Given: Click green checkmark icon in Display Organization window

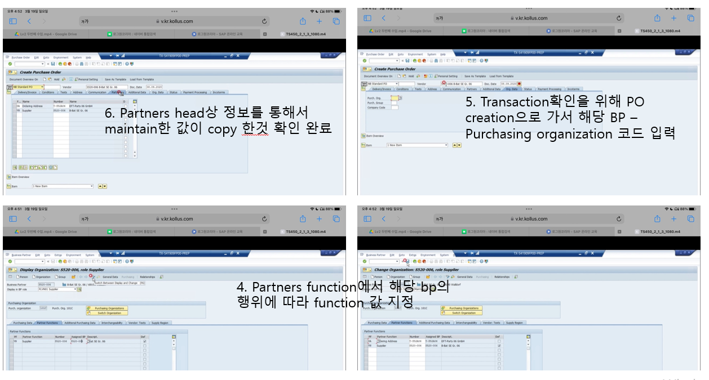Looking at the screenshot, I should 10,261.
